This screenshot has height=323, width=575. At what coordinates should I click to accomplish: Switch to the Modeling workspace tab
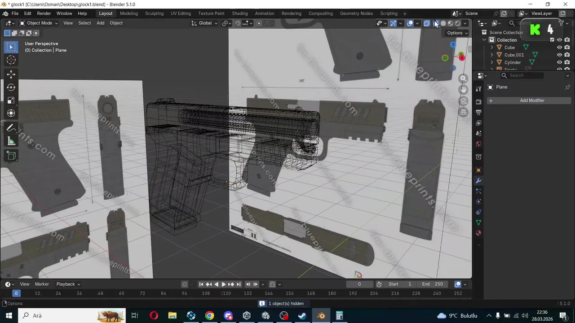pyautogui.click(x=129, y=13)
